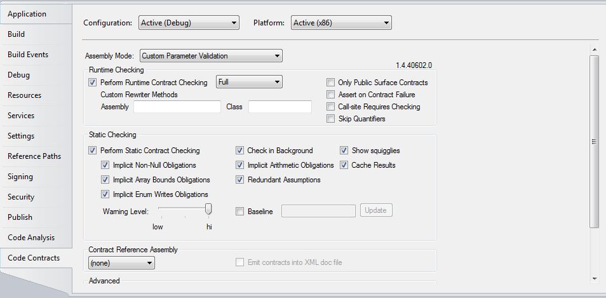Click the custom rewriter Assembly text field
The image size is (606, 298).
(x=177, y=107)
